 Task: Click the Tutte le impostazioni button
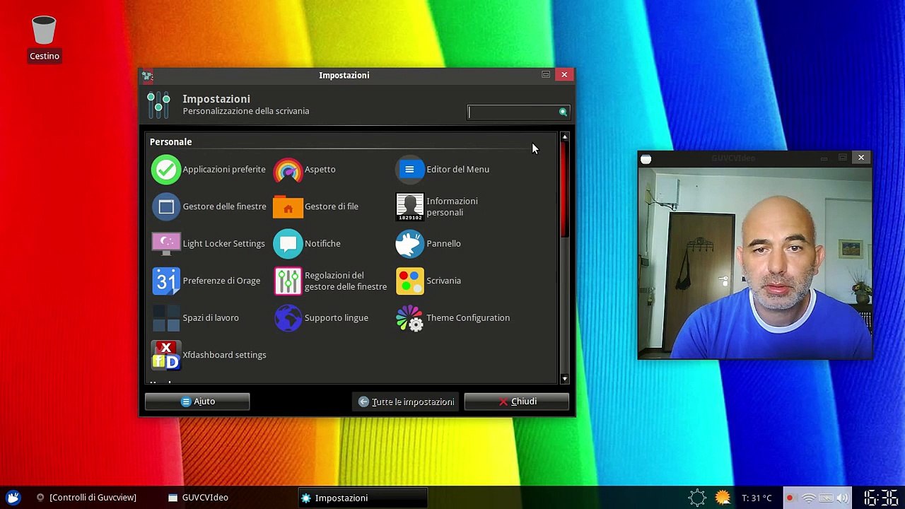(406, 402)
